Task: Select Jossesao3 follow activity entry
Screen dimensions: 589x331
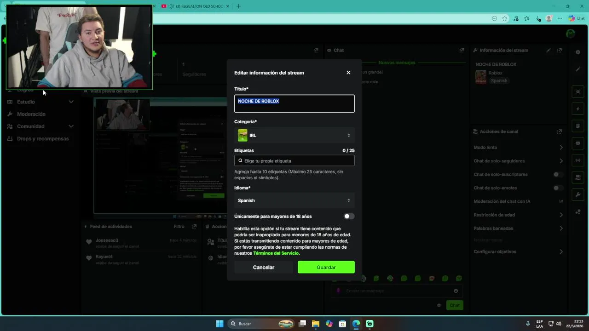Action: click(x=142, y=243)
